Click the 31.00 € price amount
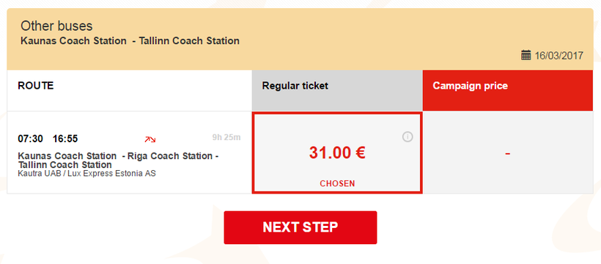Screen dimensions: 601x264 tap(337, 153)
